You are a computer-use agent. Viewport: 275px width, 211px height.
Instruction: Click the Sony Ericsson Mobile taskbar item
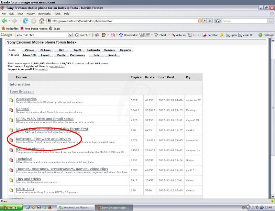pyautogui.click(x=114, y=208)
